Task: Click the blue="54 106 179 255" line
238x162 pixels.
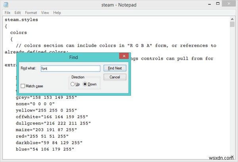Action: click(45, 149)
